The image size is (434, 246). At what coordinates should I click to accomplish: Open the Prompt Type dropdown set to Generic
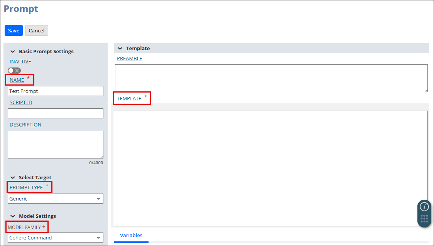tap(55, 199)
